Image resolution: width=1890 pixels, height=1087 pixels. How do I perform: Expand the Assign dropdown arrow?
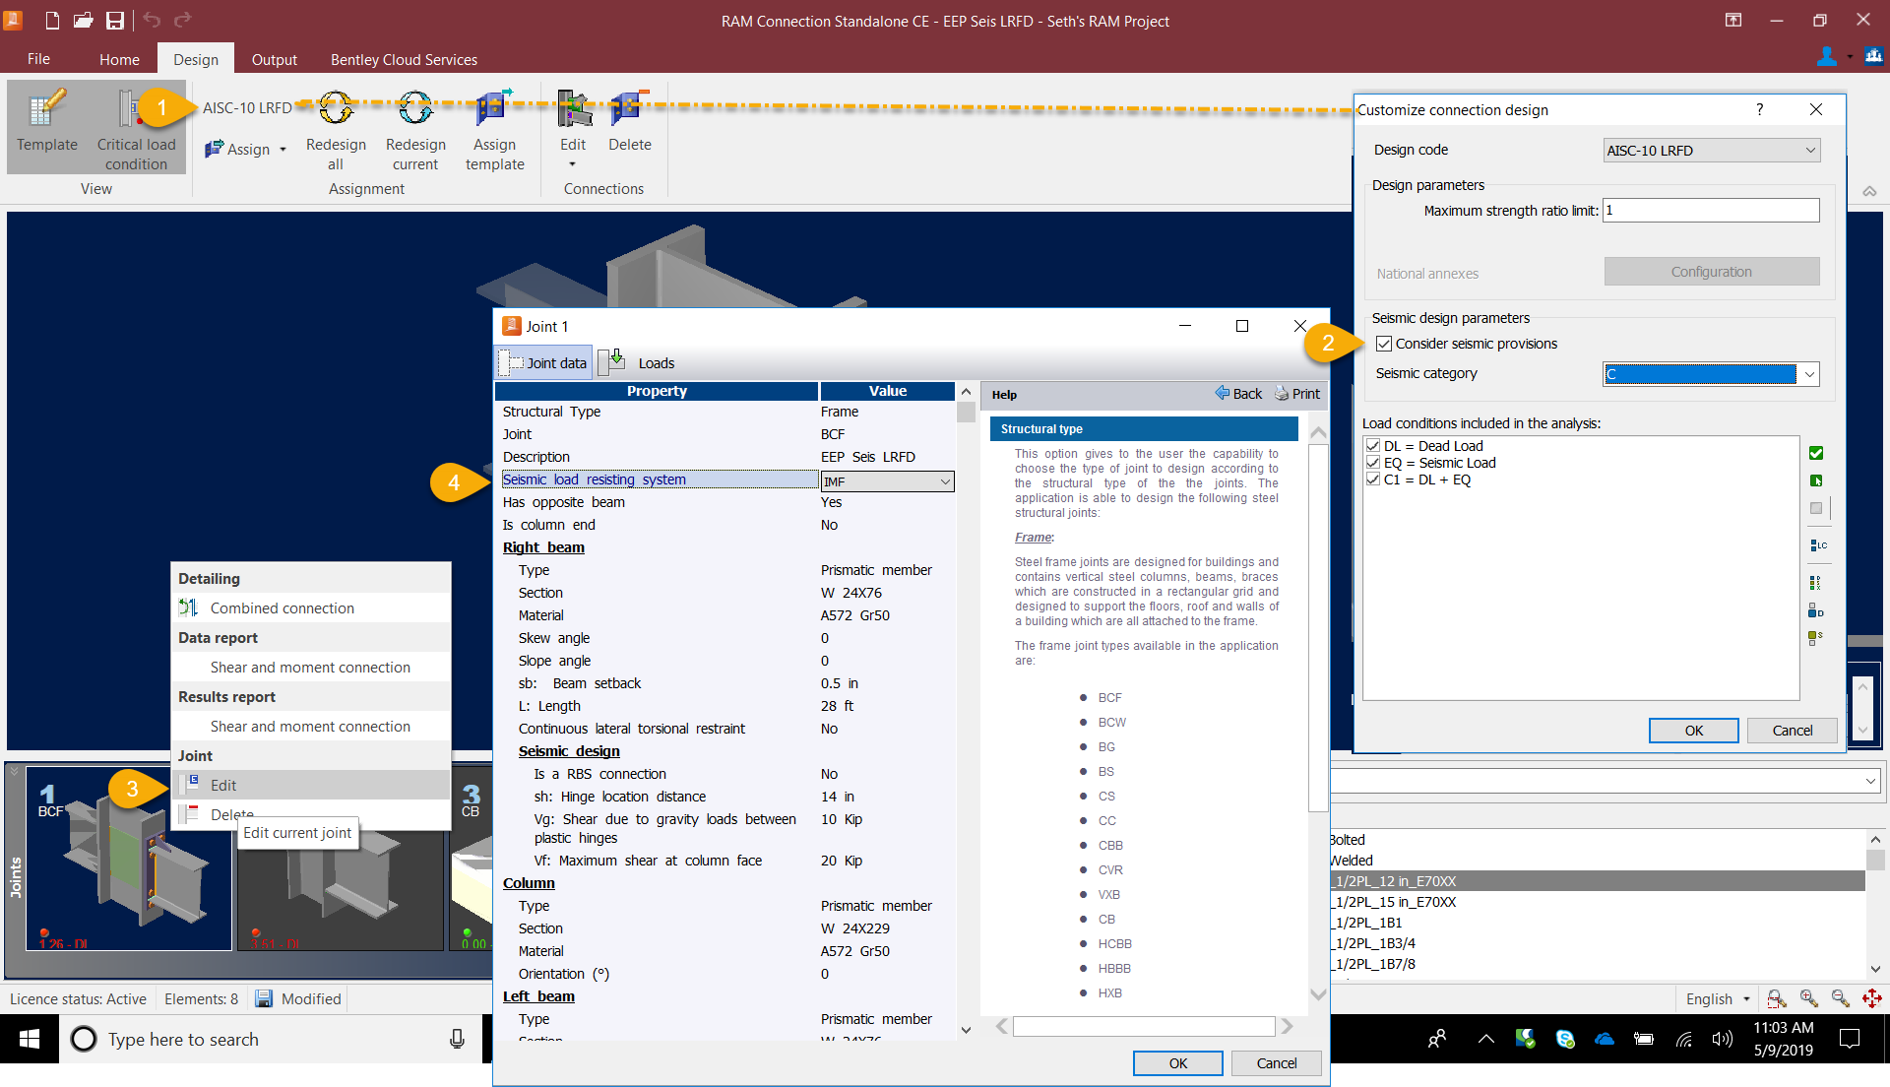point(283,150)
